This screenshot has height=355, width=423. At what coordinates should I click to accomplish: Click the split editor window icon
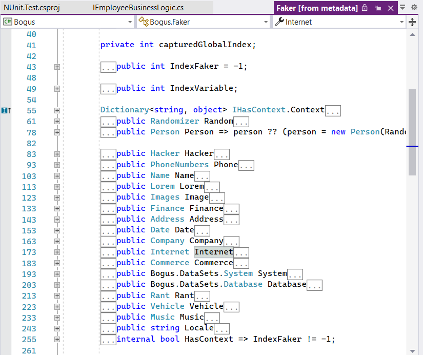tap(412, 22)
